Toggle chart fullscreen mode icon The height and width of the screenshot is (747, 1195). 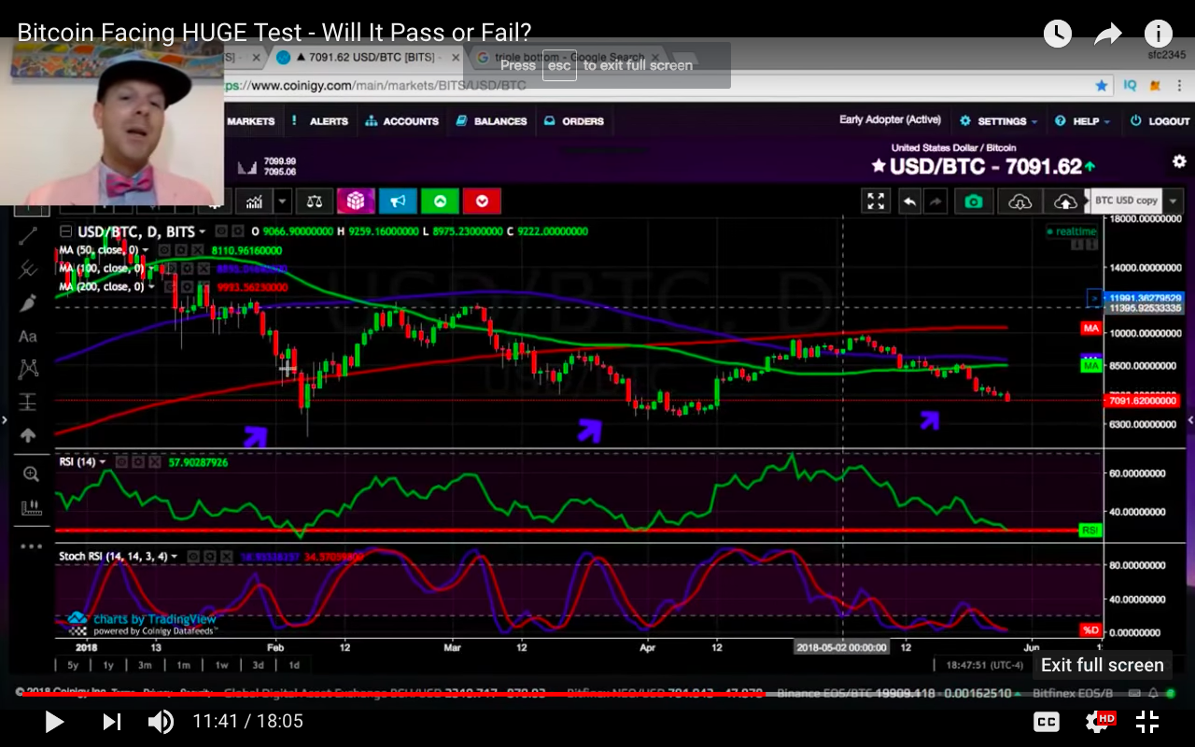click(876, 201)
